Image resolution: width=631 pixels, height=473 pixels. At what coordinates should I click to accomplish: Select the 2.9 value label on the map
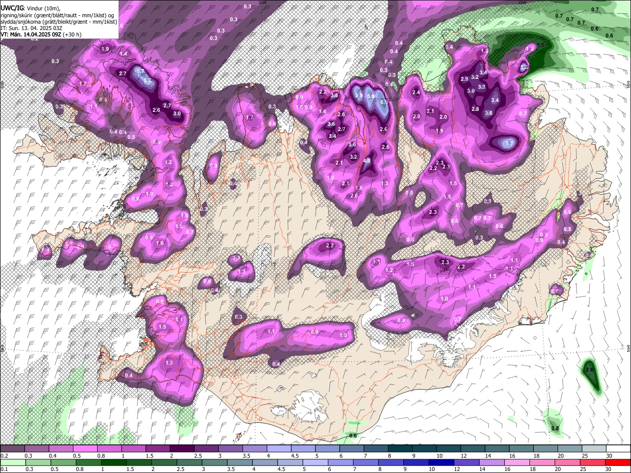(464, 79)
